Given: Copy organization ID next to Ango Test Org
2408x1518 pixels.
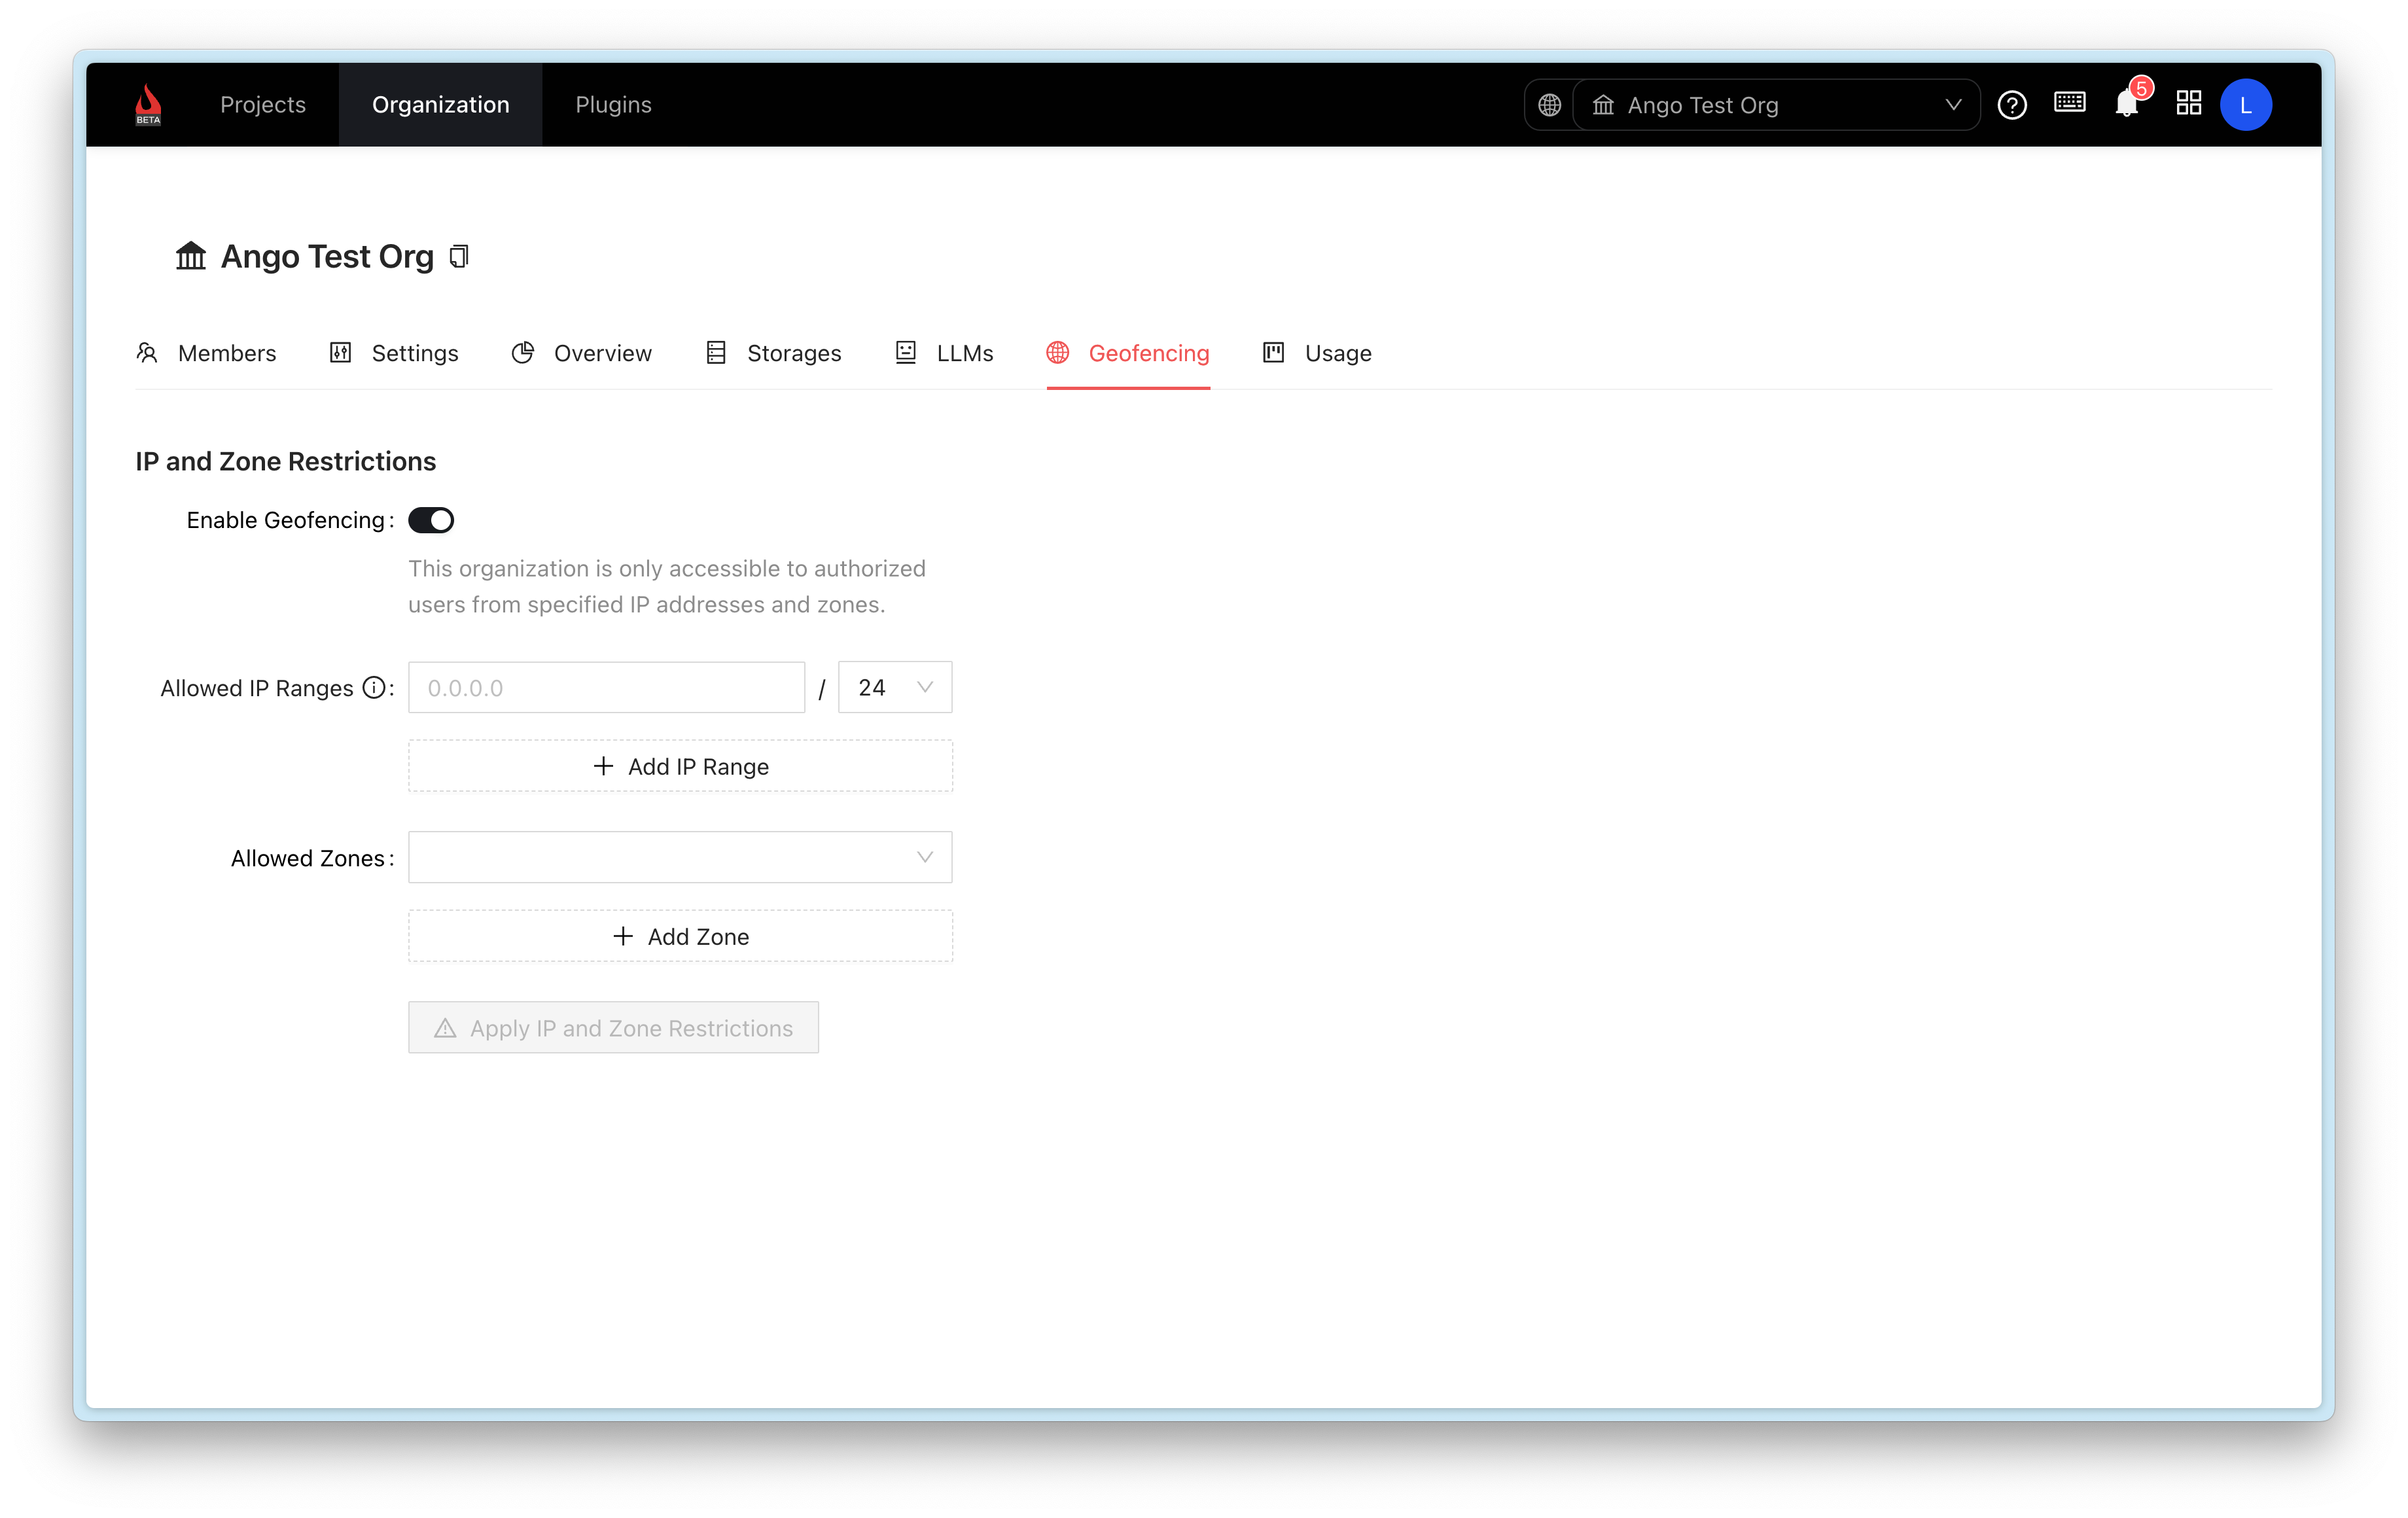Looking at the screenshot, I should 459,257.
